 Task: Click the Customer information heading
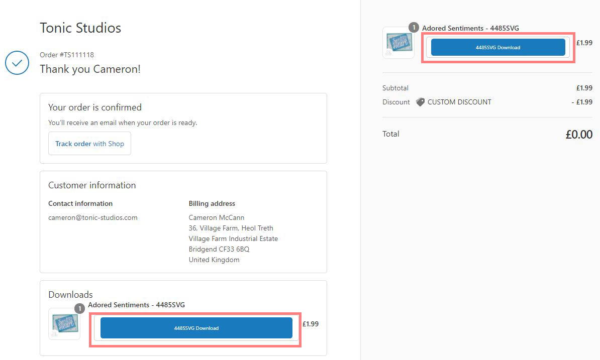pos(92,185)
